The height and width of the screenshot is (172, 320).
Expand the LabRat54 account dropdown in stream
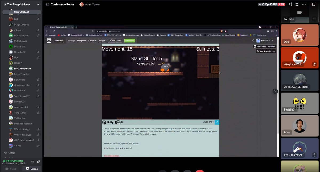click(x=273, y=41)
